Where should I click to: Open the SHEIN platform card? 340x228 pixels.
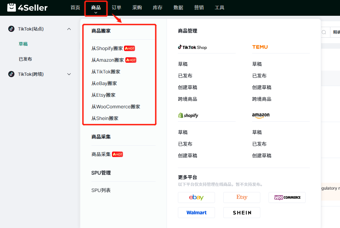pos(241,213)
